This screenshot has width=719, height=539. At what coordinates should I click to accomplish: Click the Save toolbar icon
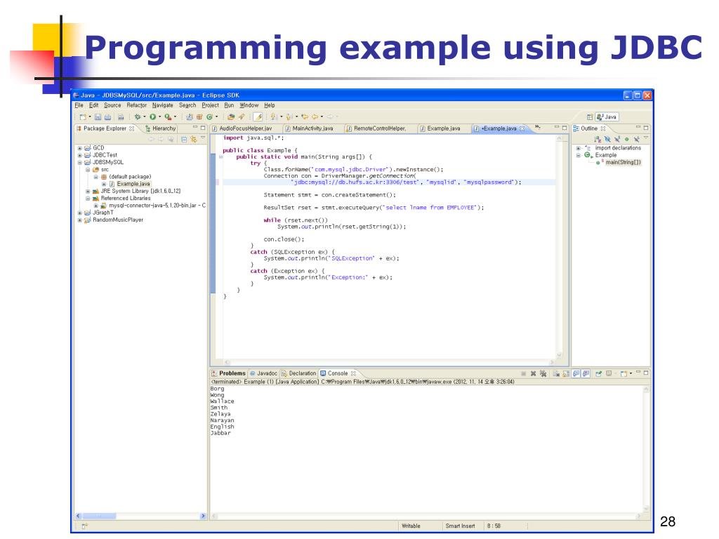pyautogui.click(x=98, y=117)
